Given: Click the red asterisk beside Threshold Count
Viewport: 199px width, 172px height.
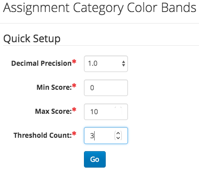Looking at the screenshot, I should (74, 133).
